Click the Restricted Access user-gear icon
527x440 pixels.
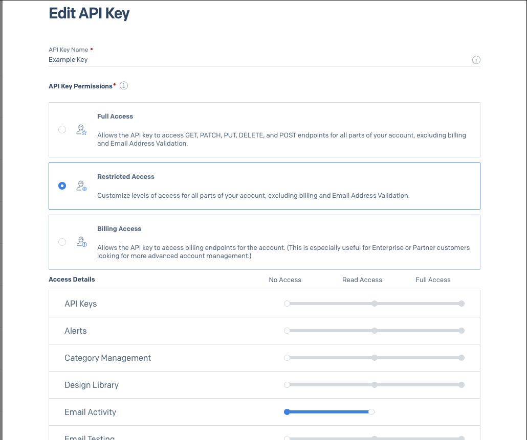[x=81, y=186]
